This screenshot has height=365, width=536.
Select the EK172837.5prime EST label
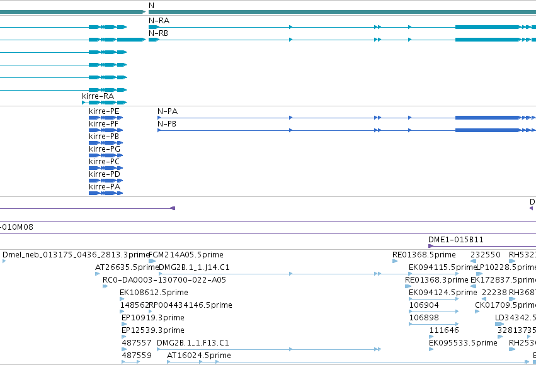pyautogui.click(x=503, y=280)
